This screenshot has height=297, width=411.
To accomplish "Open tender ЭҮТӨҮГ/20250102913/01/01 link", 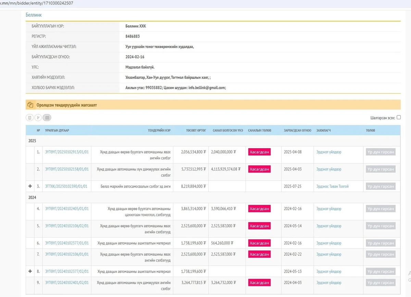I will coord(67,152).
